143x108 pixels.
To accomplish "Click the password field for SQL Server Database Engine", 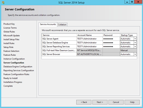I will click(x=111, y=42).
